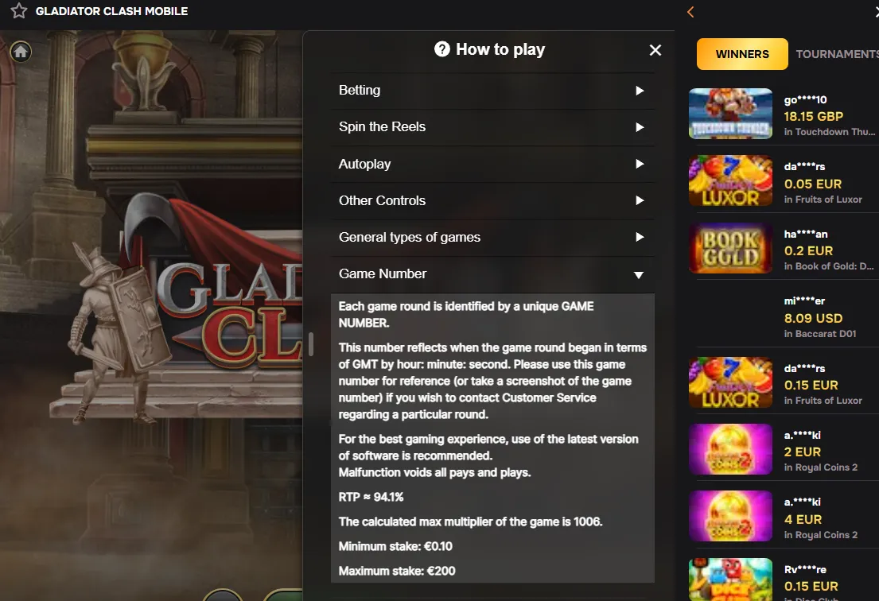The height and width of the screenshot is (601, 879).
Task: Click the favorite star icon beside game title
Action: coord(18,10)
